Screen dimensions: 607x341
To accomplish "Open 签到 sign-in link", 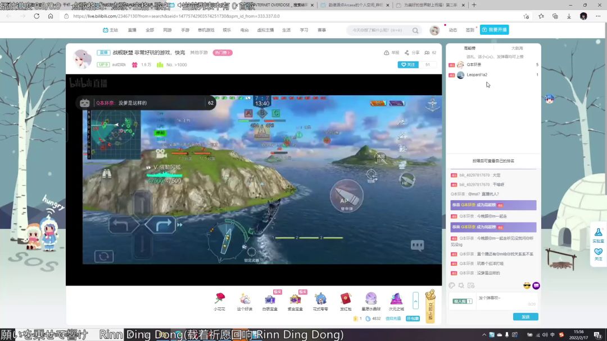I will click(x=470, y=30).
